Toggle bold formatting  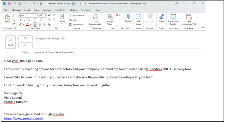[20, 20]
